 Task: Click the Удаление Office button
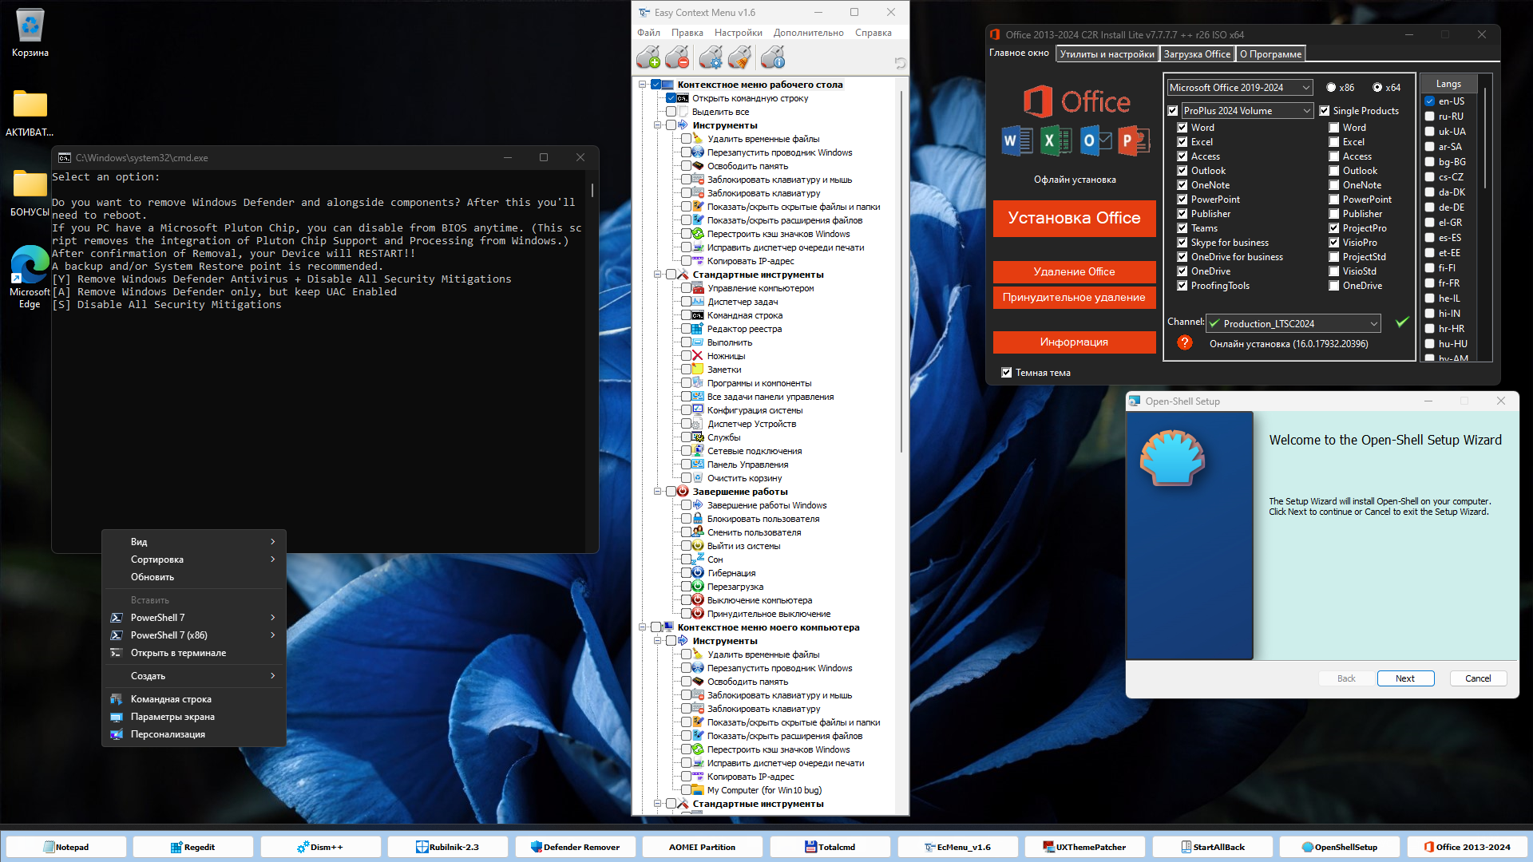pyautogui.click(x=1075, y=272)
